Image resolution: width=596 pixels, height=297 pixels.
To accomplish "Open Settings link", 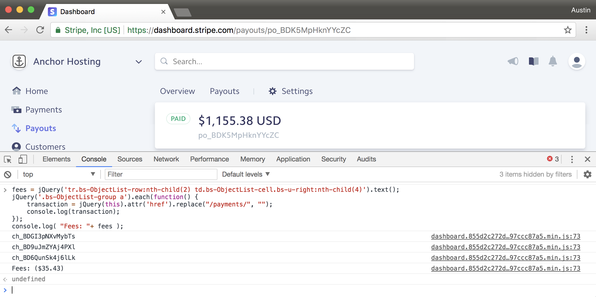I will click(x=297, y=91).
